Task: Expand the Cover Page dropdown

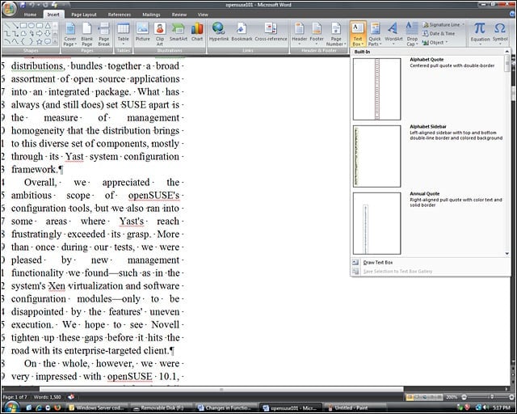Action: tap(70, 34)
